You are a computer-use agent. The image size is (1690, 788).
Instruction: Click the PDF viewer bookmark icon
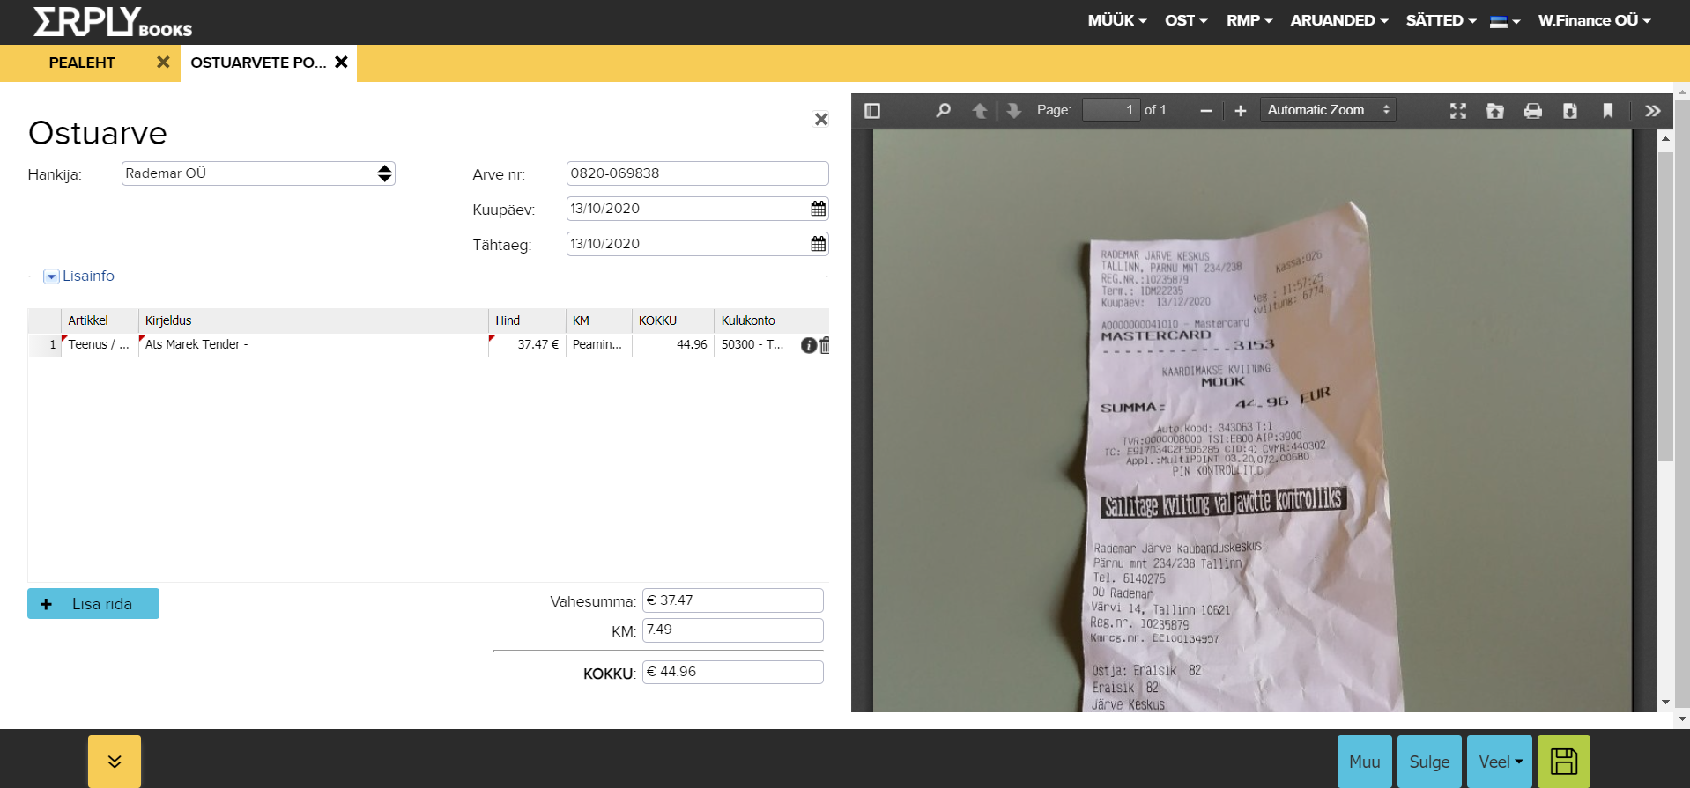1608,111
